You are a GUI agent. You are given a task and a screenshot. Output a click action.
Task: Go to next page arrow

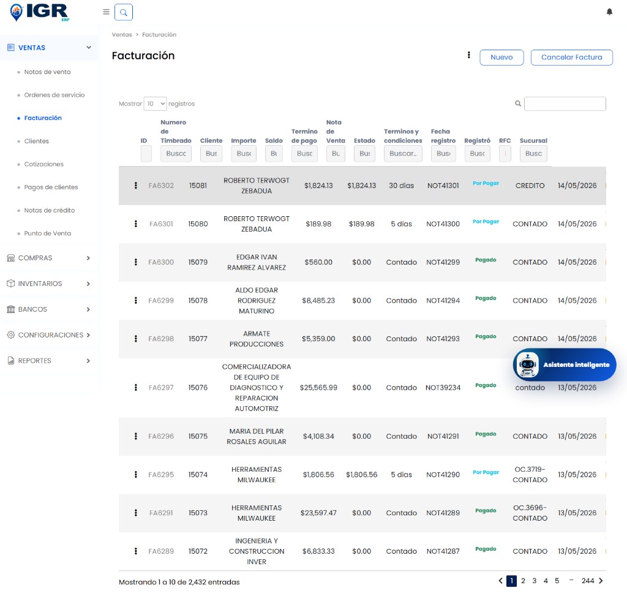click(x=601, y=581)
